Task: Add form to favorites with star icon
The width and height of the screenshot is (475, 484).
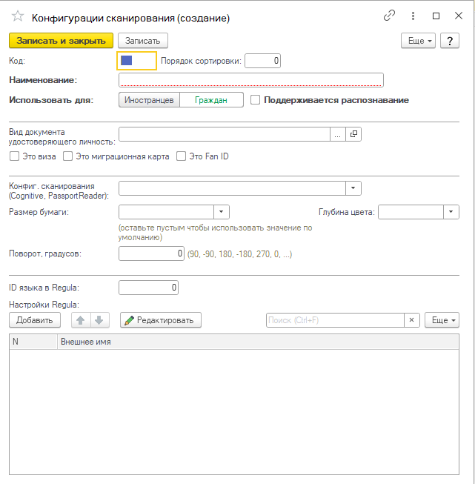Action: pyautogui.click(x=18, y=16)
